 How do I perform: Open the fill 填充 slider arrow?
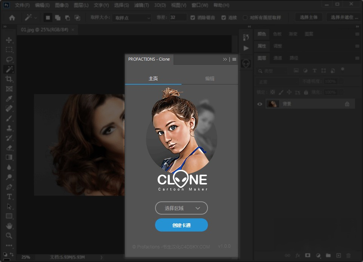coord(340,93)
